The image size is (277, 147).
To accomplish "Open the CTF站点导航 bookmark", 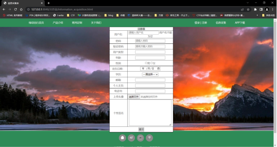I will 205,15.
